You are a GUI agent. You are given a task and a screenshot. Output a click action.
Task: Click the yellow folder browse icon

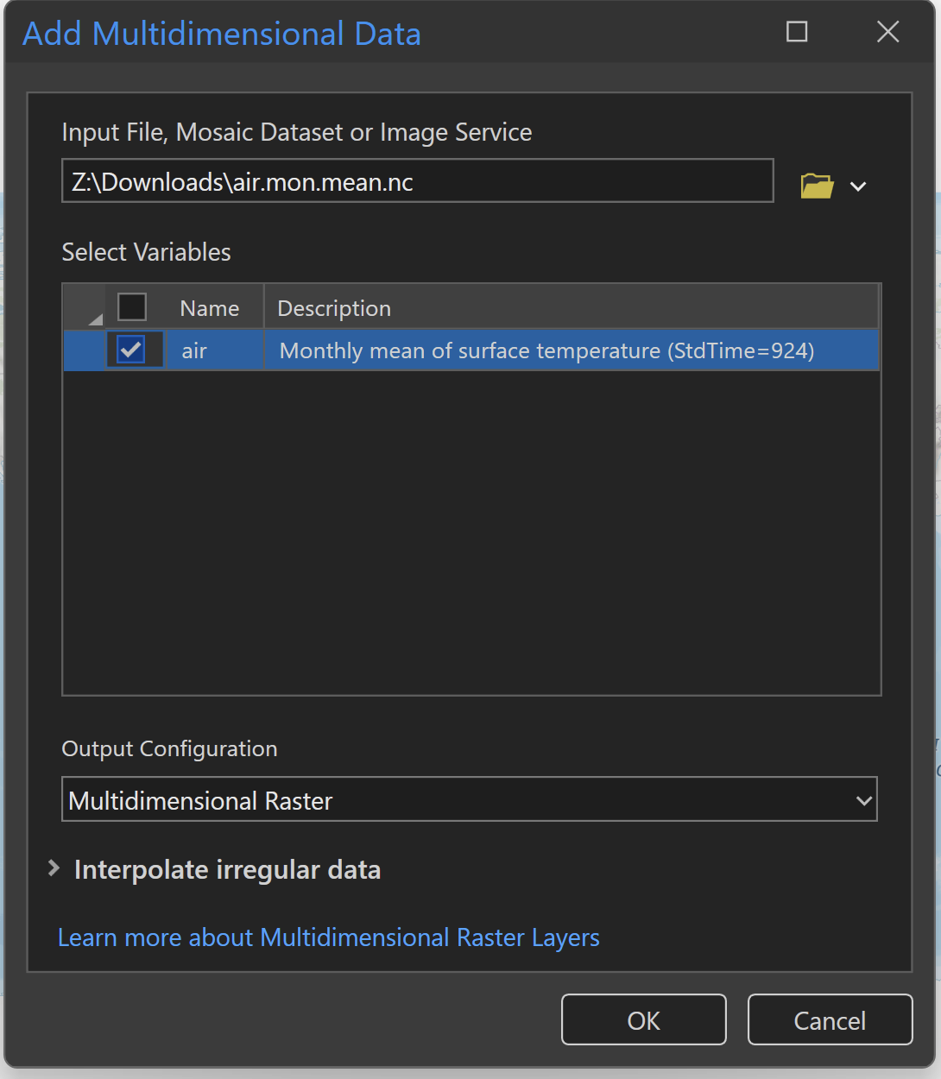[x=817, y=186]
